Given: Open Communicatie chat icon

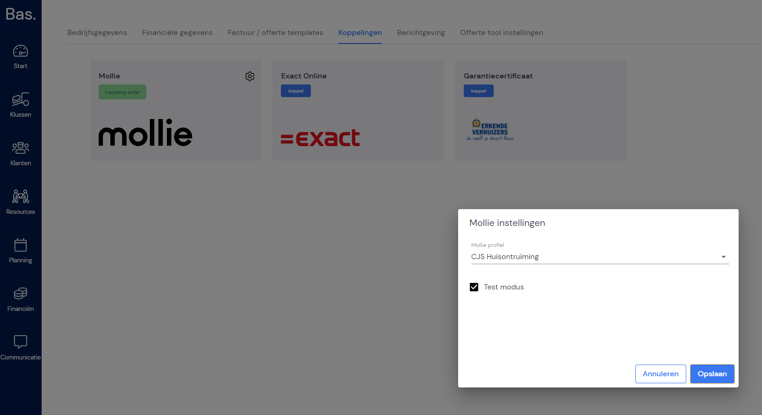Looking at the screenshot, I should [x=21, y=342].
